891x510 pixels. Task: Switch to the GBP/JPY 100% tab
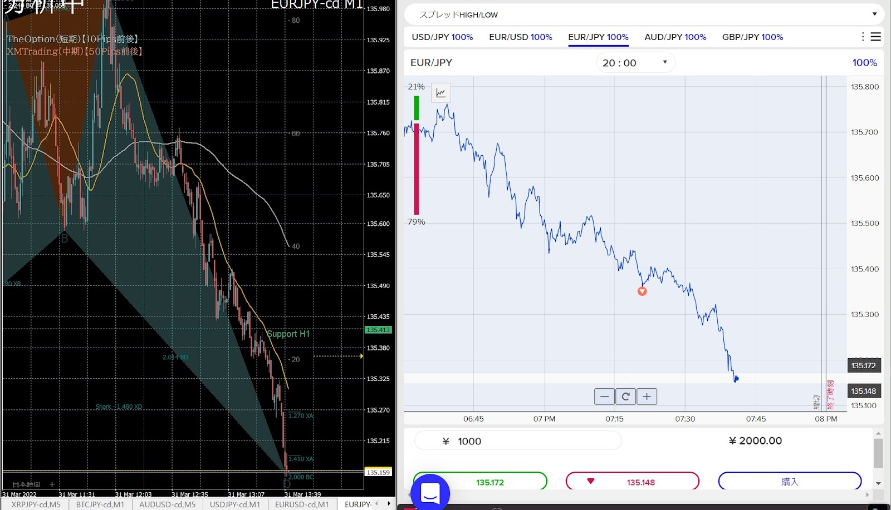(x=752, y=37)
